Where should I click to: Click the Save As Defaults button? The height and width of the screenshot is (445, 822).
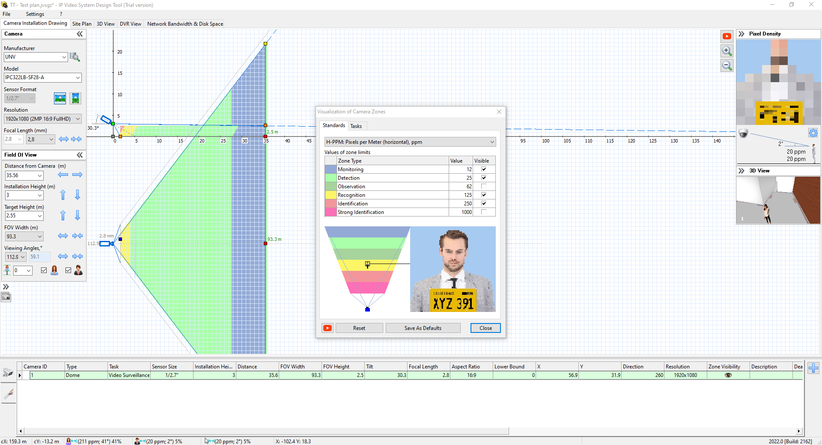pos(423,328)
